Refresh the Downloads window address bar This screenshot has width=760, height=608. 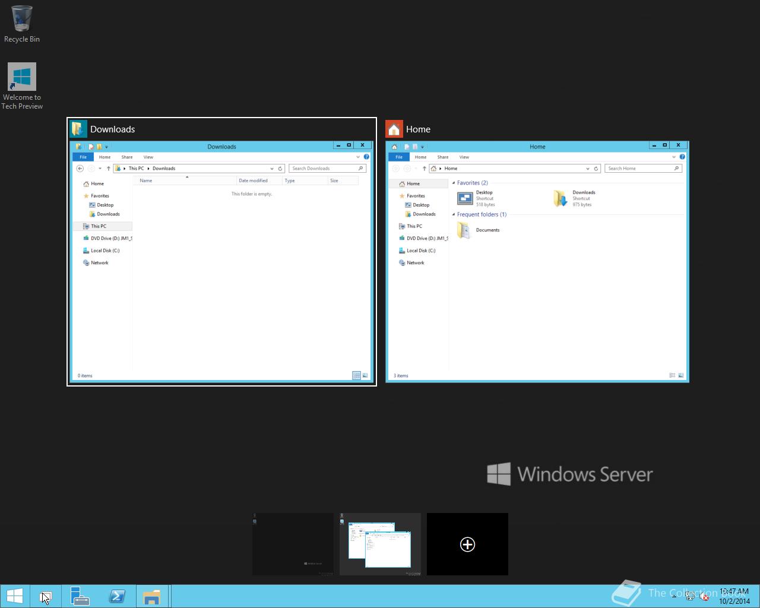pos(280,169)
